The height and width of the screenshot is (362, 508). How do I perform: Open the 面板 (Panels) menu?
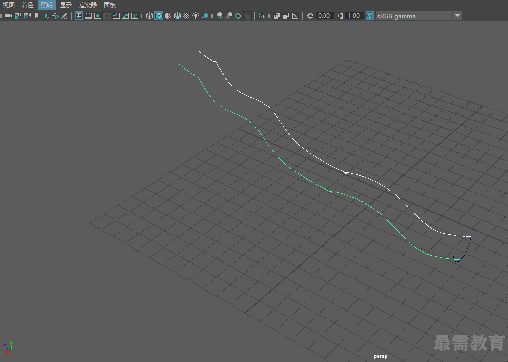(110, 5)
